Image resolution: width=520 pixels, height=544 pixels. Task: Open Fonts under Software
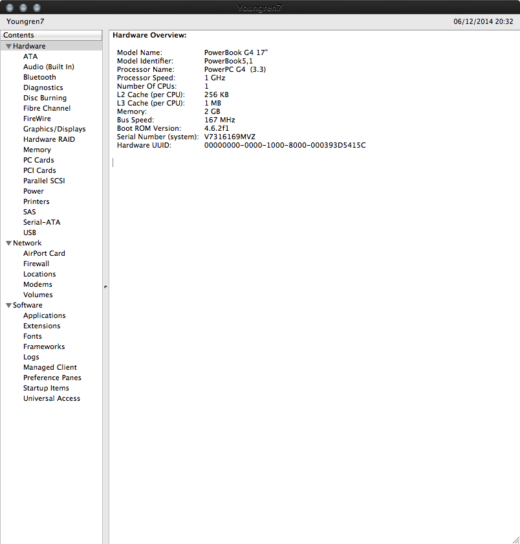pyautogui.click(x=32, y=337)
